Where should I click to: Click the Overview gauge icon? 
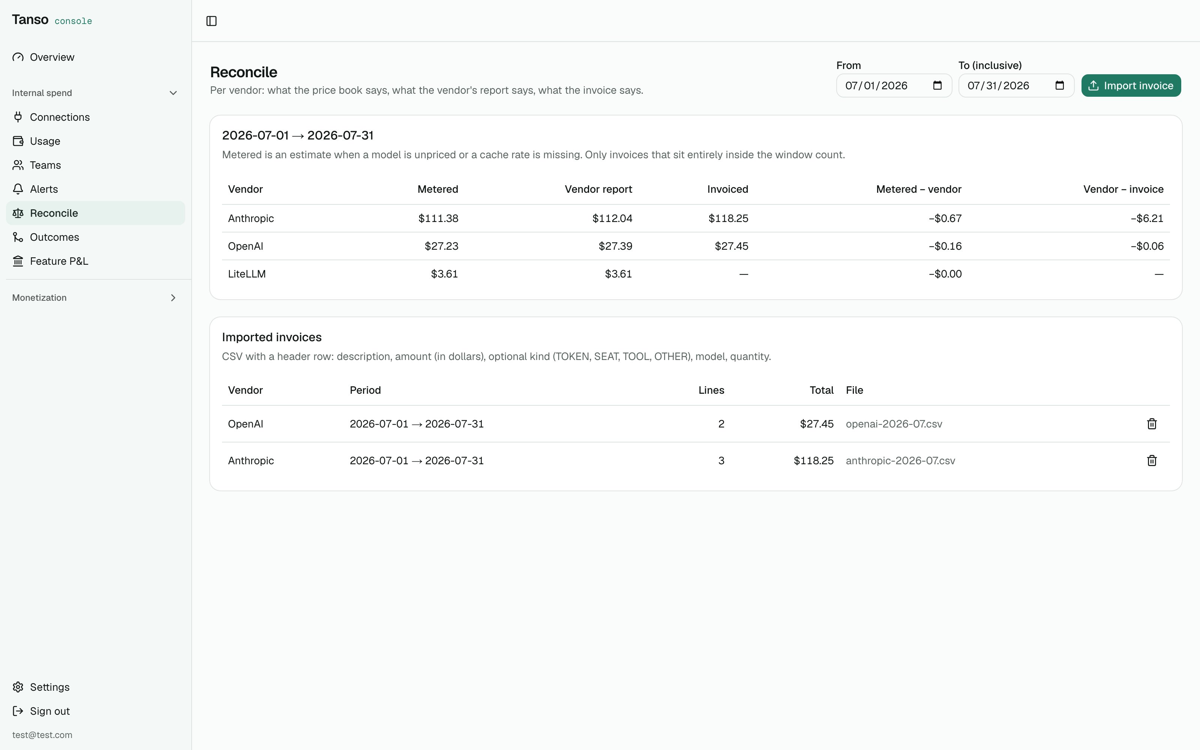pyautogui.click(x=18, y=57)
